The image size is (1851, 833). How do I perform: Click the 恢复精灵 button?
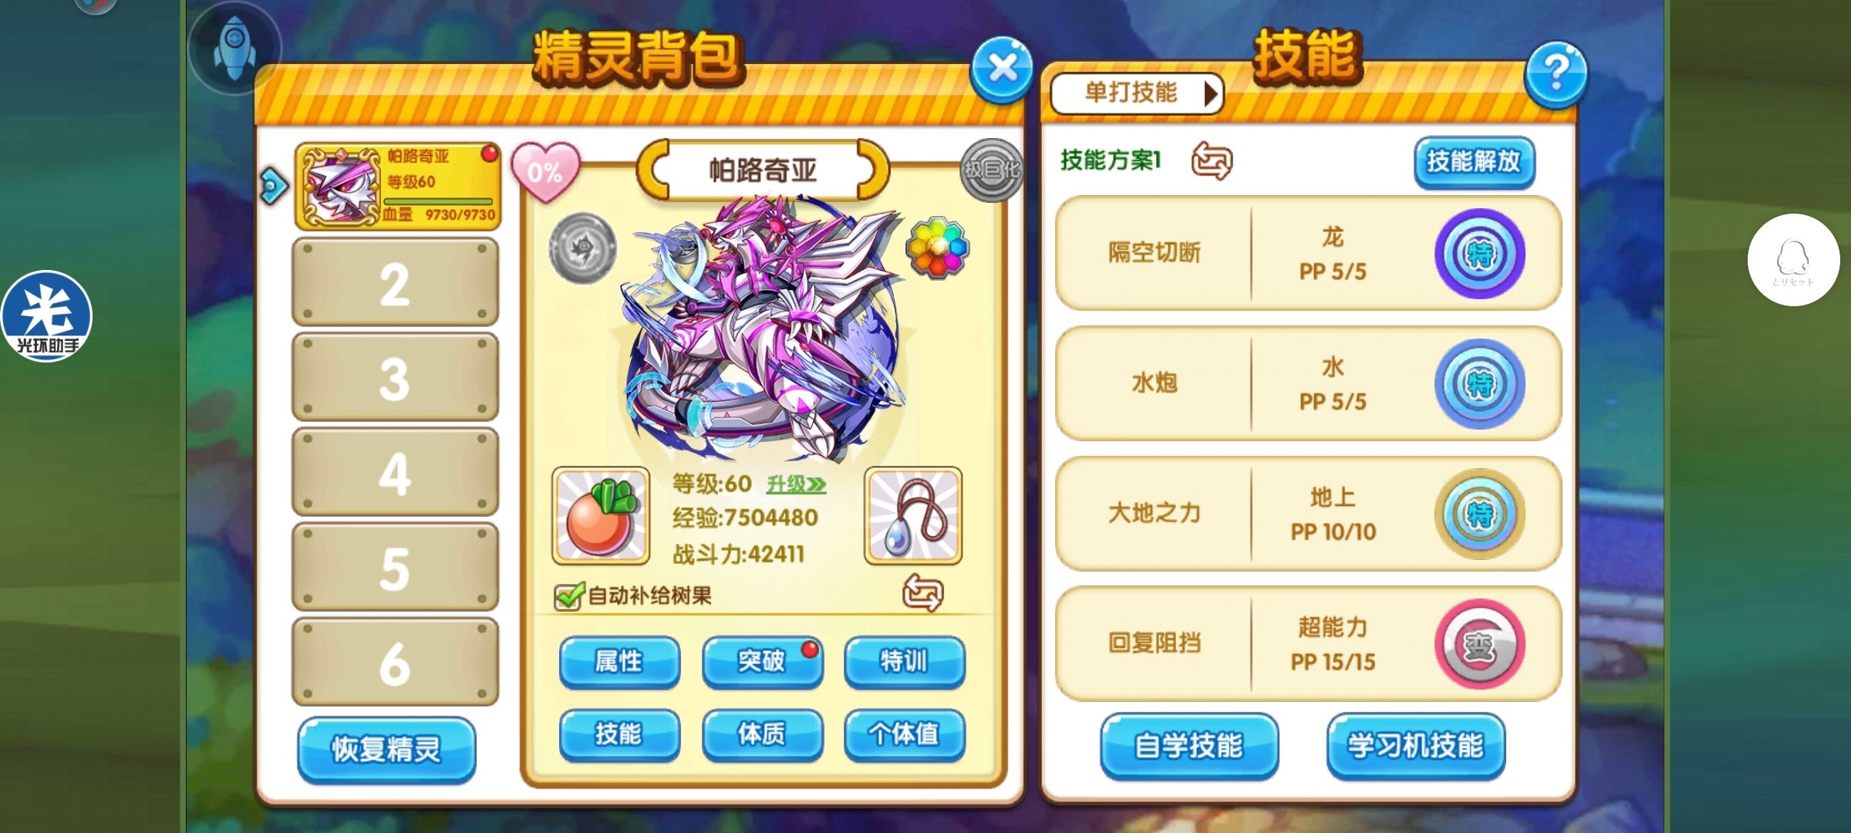[386, 749]
